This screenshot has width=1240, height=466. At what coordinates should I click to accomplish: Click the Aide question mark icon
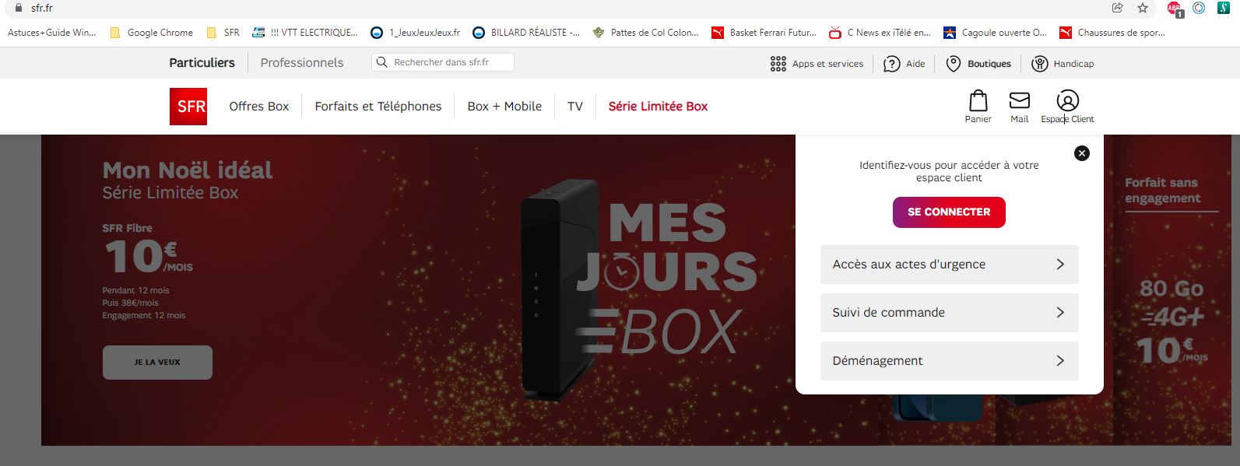point(892,64)
